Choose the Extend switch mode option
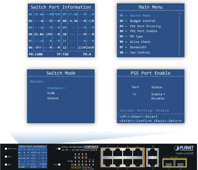The width and height of the screenshot is (198, 170). pyautogui.click(x=53, y=98)
